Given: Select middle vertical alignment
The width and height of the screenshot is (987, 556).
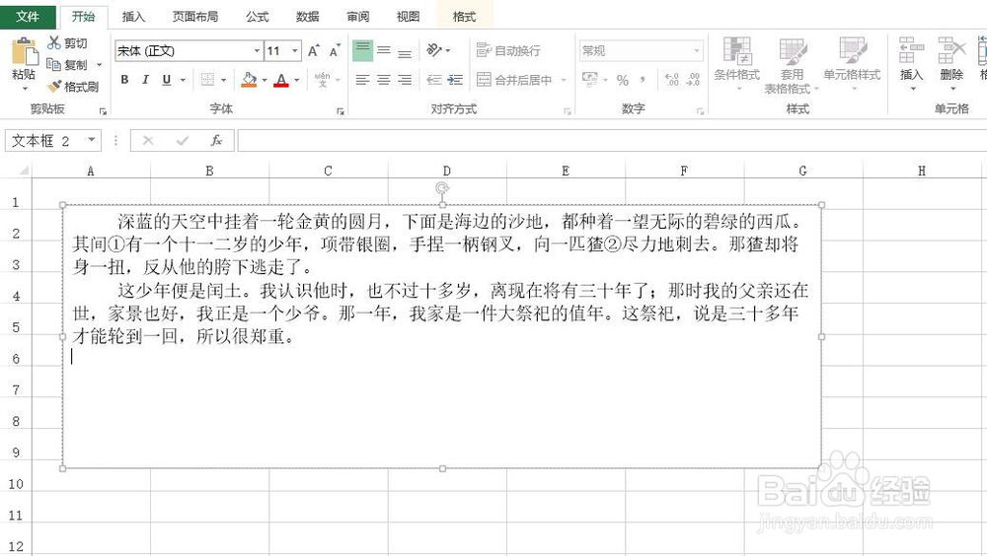Looking at the screenshot, I should [x=384, y=50].
